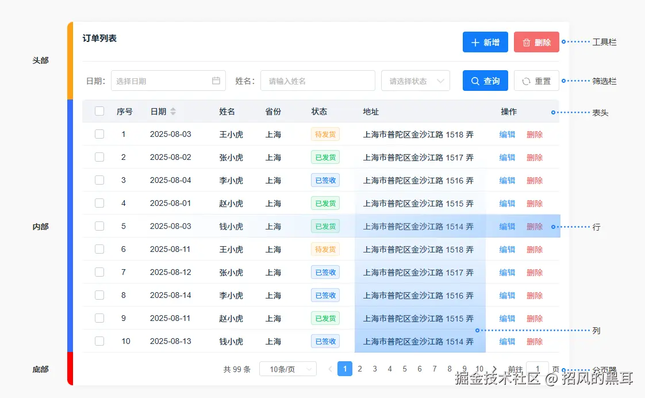
Task: Check the checkbox for row 1 王小虎
Action: pyautogui.click(x=99, y=134)
